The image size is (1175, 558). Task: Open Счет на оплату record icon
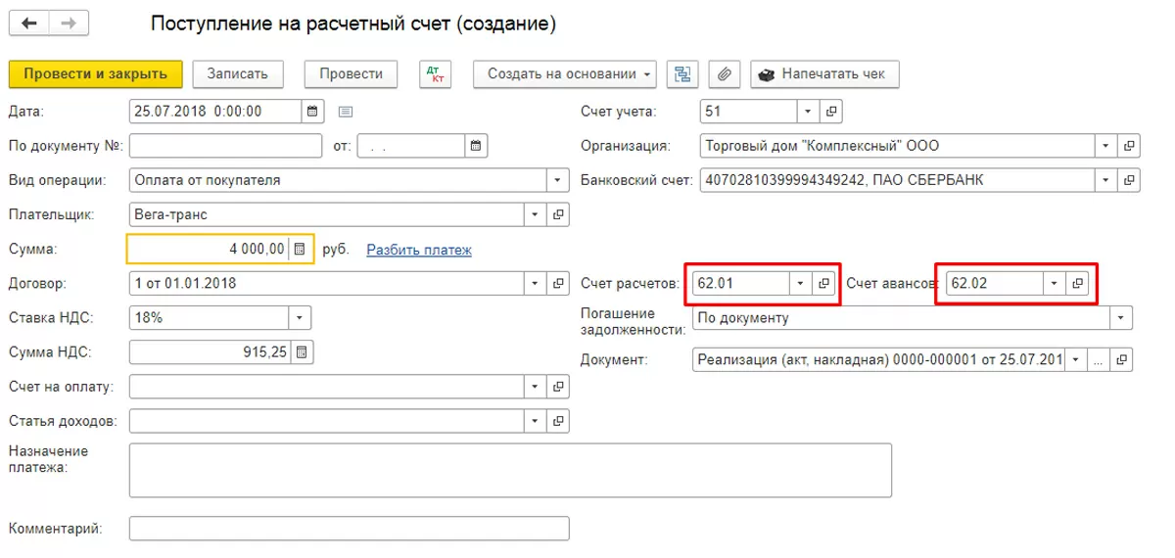(x=558, y=387)
